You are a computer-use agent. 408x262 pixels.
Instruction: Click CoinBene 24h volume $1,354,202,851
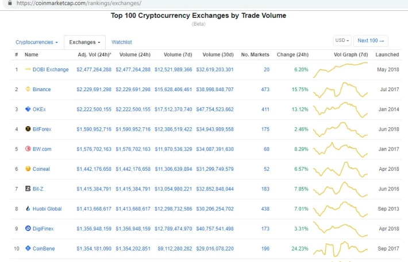pyautogui.click(x=133, y=248)
